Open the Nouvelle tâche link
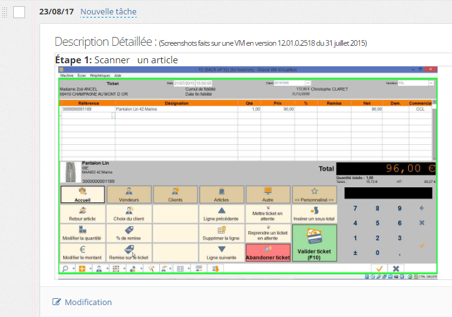 108,12
